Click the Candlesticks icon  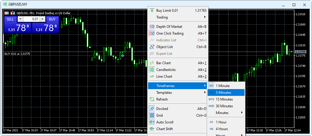[x=152, y=70]
